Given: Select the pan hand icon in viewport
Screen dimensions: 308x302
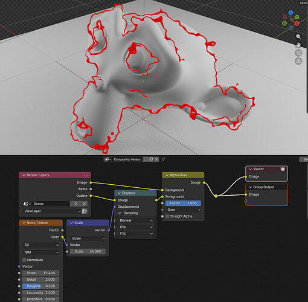Looking at the screenshot, I should [x=298, y=45].
